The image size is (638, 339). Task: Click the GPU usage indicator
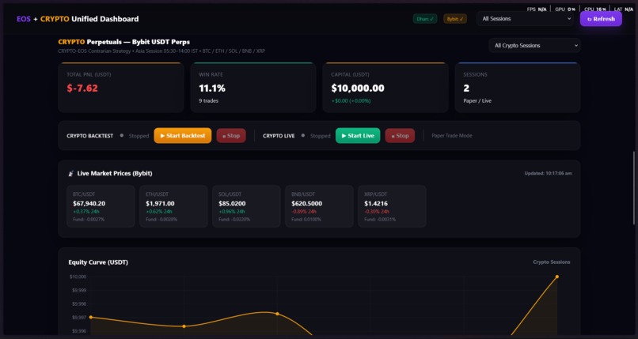[x=565, y=9]
